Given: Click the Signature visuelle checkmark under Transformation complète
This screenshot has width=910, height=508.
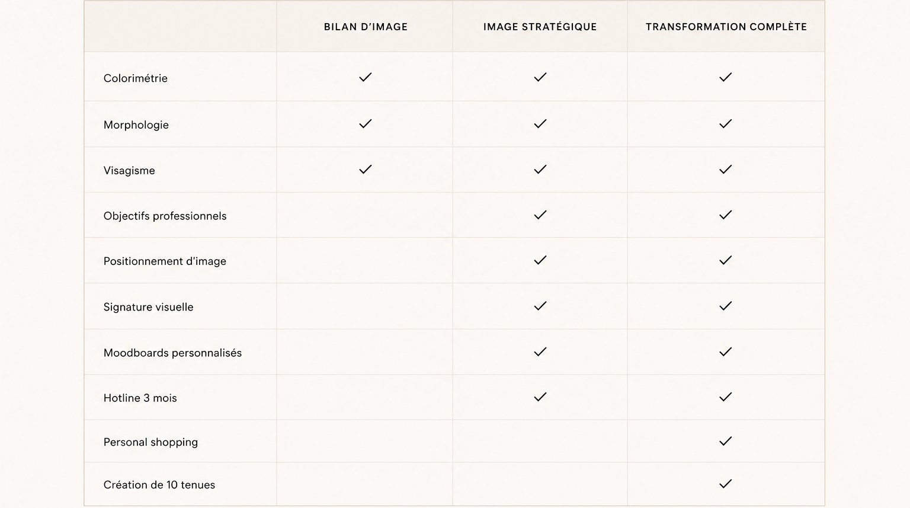Looking at the screenshot, I should pos(726,306).
